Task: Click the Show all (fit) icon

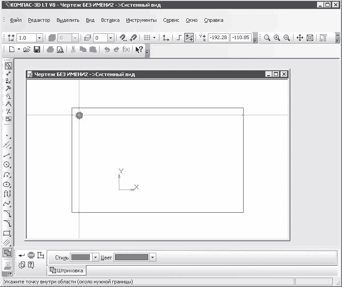Action: point(310,38)
